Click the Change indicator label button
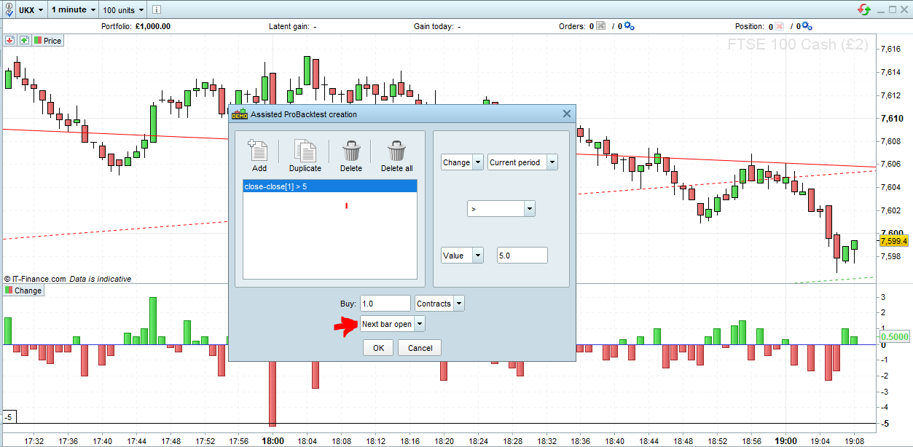 [23, 290]
